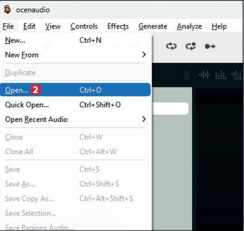This screenshot has height=231, width=244.
Task: Click the ocenaudio app logo icon
Action: [x=7, y=9]
